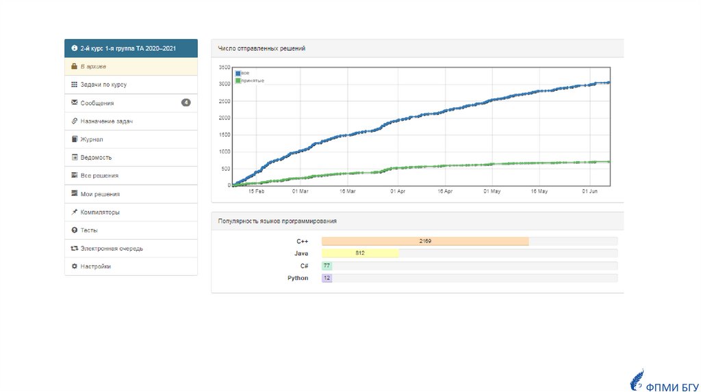The width and height of the screenshot is (701, 392).
Task: Go to Мои решения page
Action: pos(100,194)
